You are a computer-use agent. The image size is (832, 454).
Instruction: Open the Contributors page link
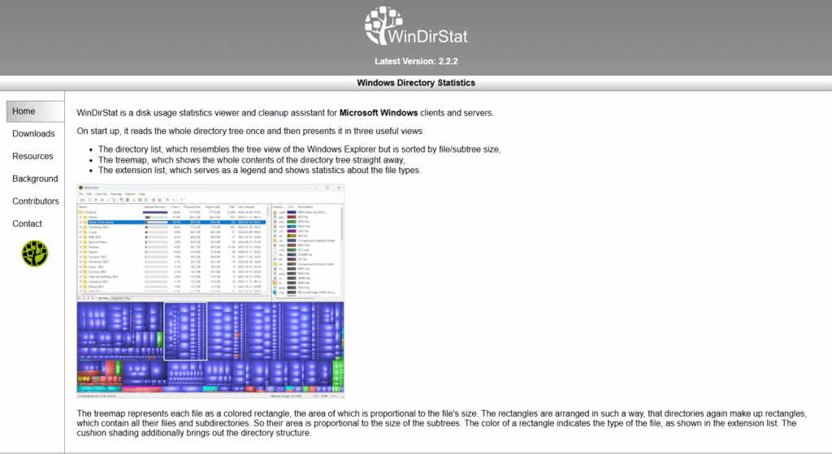tap(36, 201)
